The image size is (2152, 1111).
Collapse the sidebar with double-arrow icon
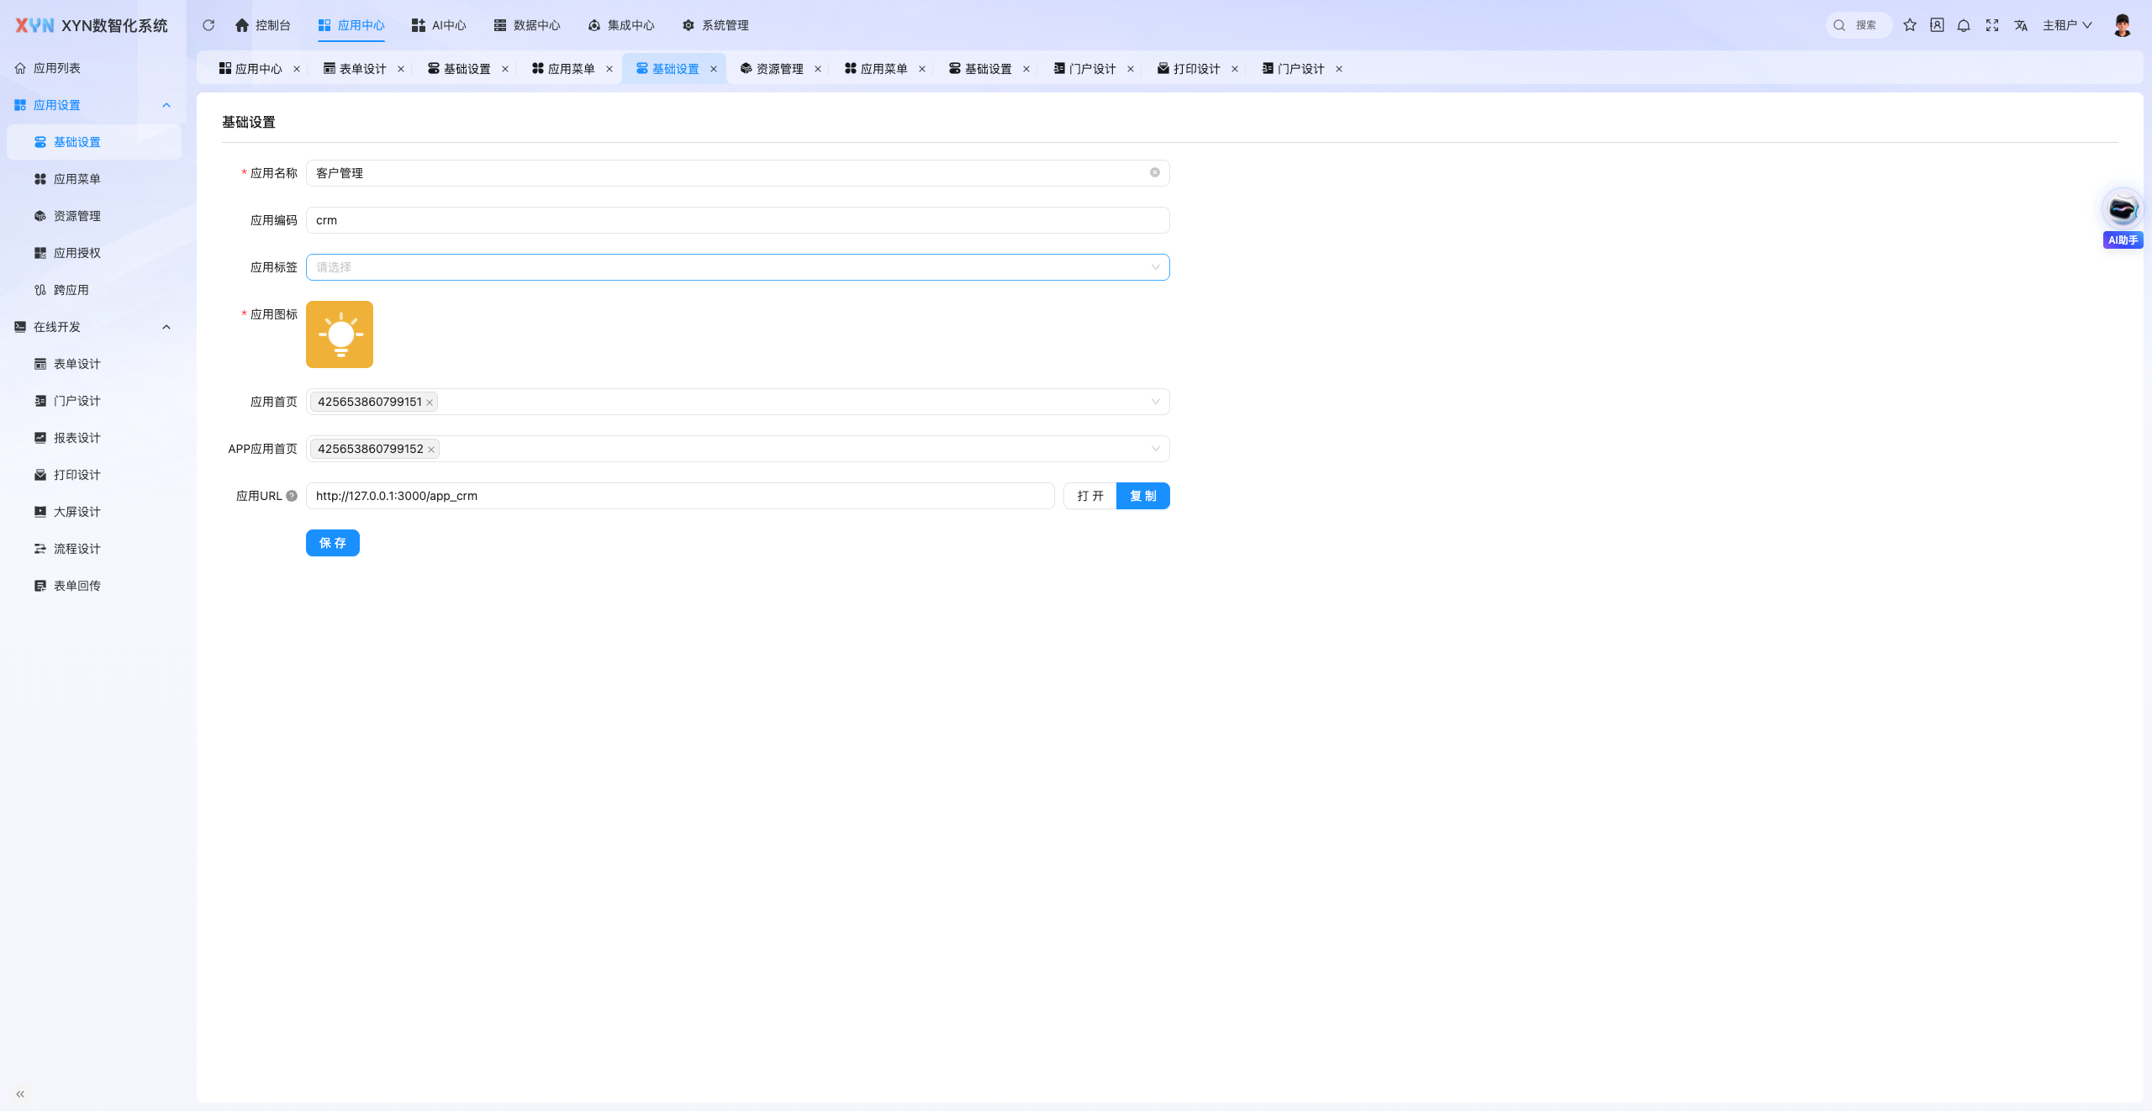click(20, 1094)
